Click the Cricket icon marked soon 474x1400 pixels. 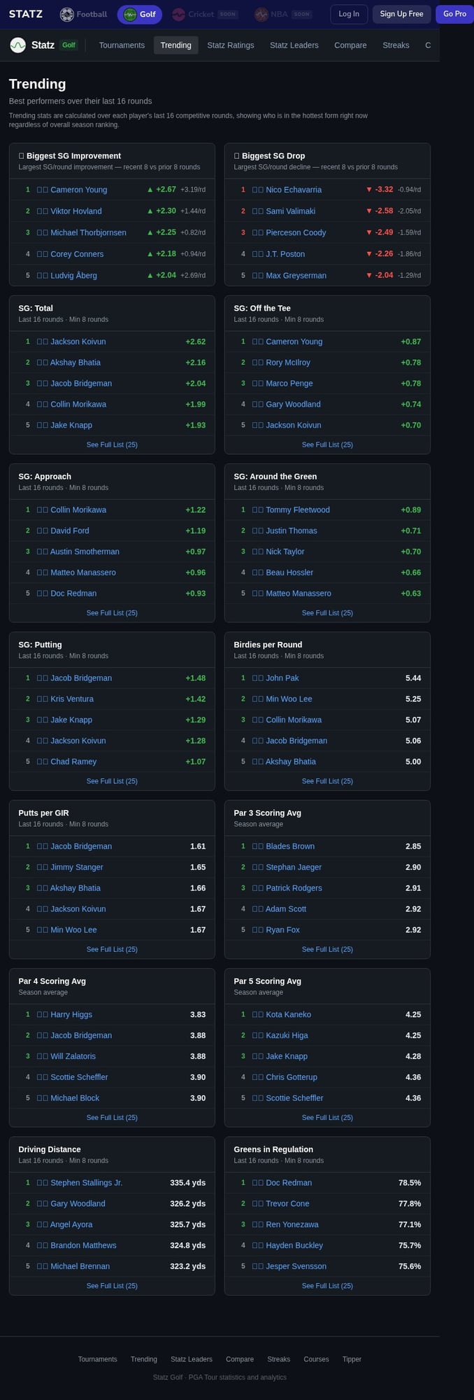pyautogui.click(x=179, y=14)
